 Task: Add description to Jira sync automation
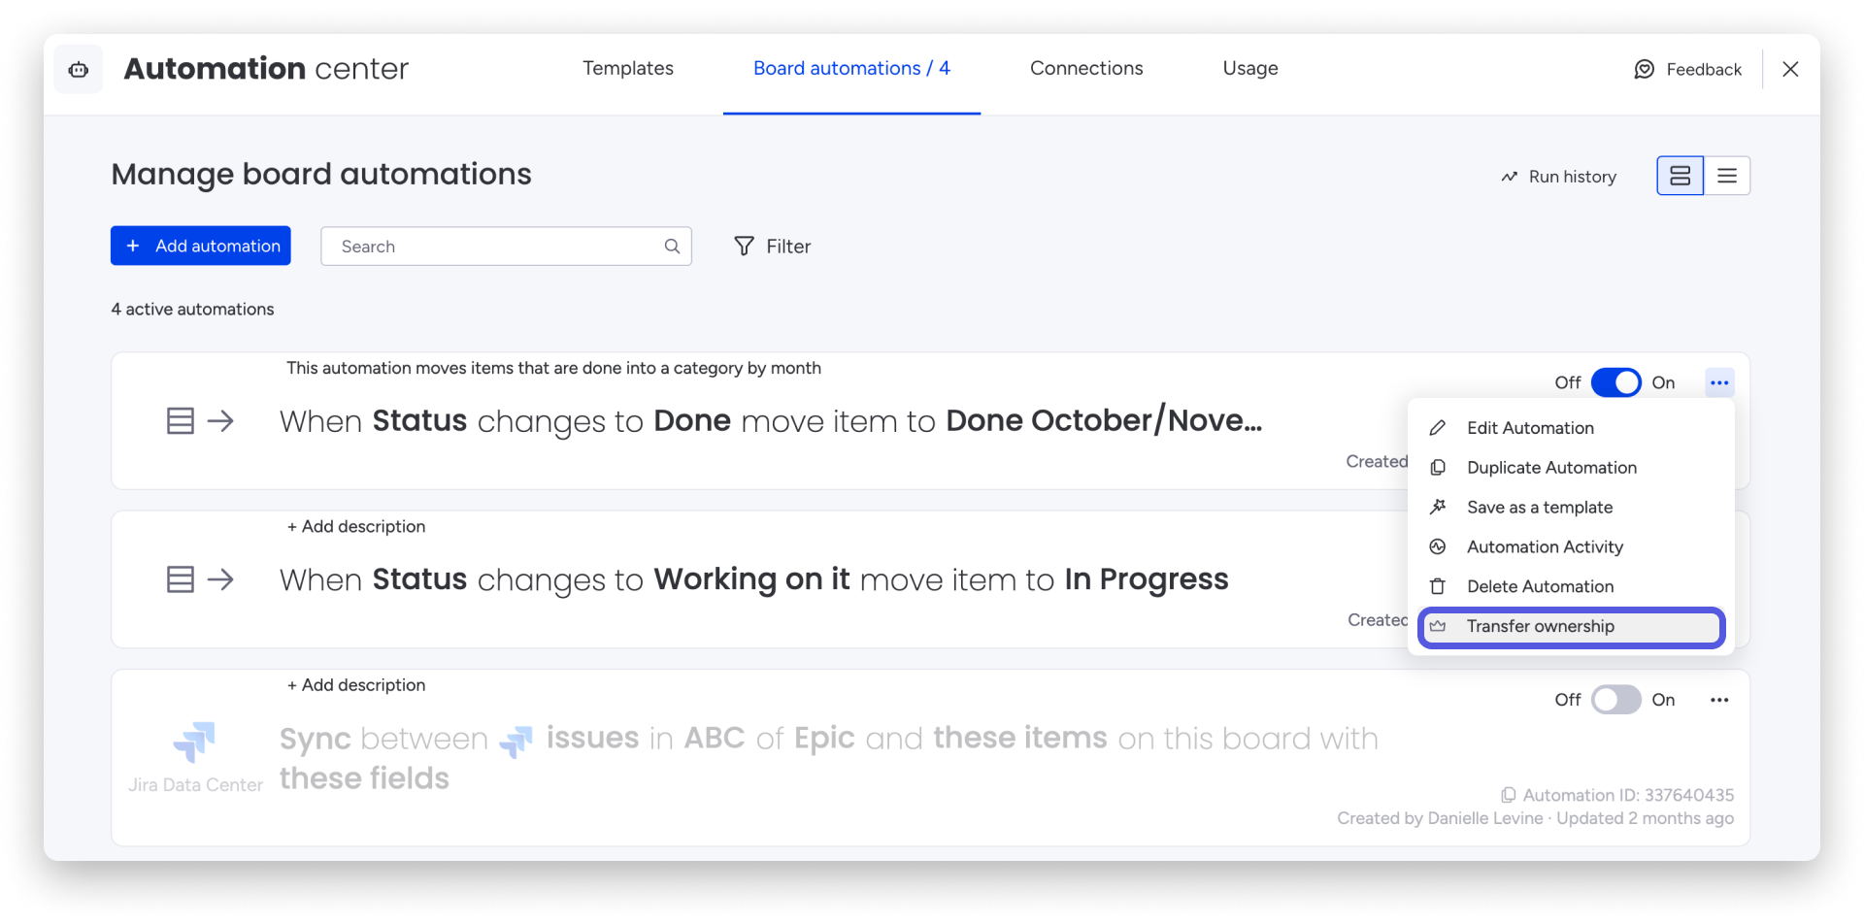click(356, 685)
